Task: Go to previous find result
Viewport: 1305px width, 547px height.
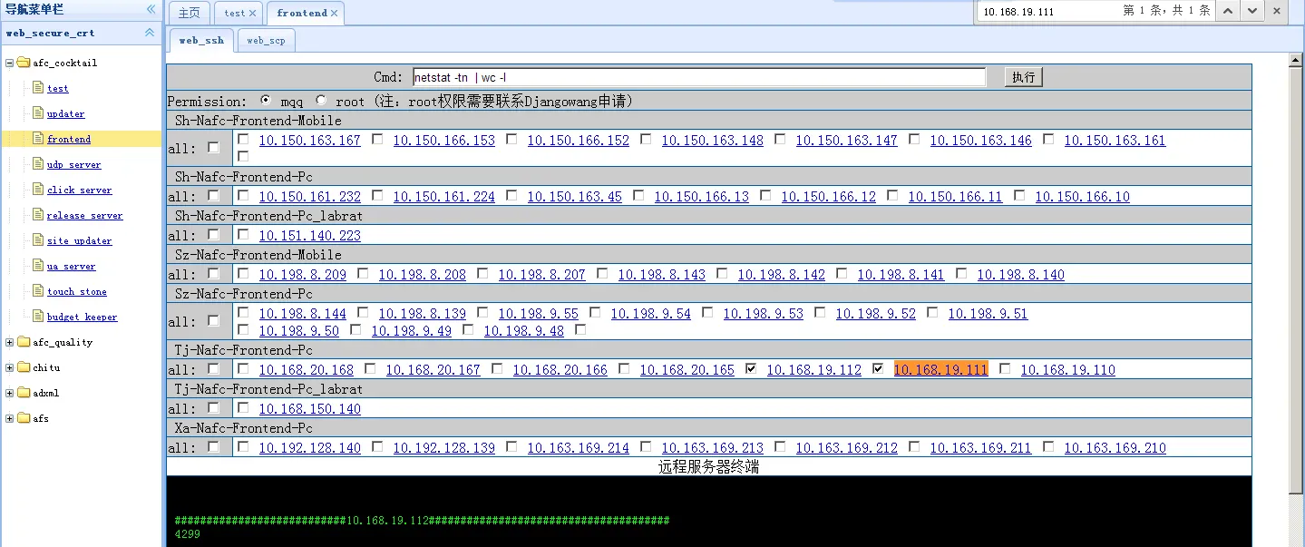Action: click(x=1227, y=11)
